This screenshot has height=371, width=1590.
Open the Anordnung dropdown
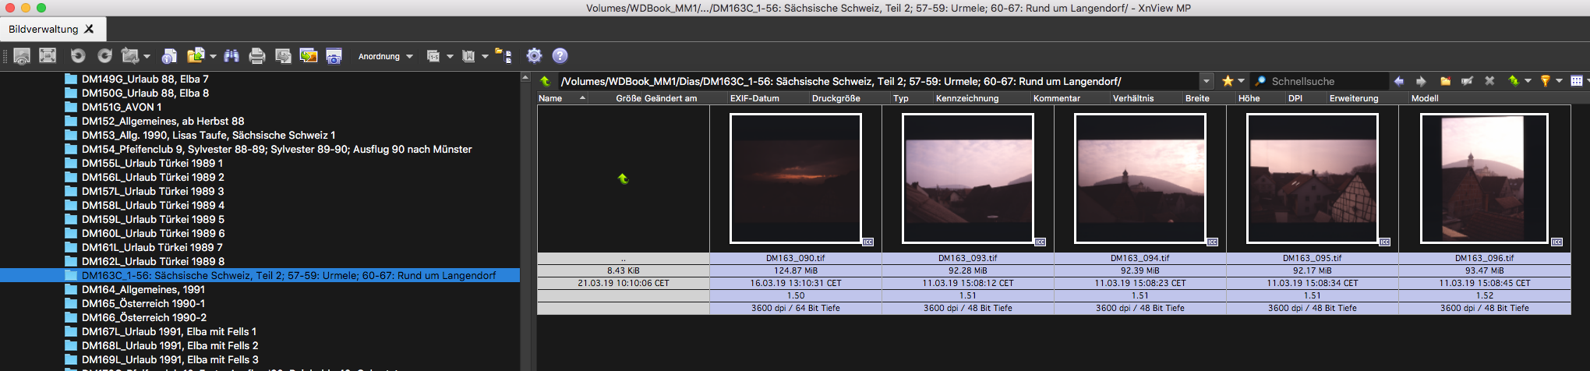tap(385, 56)
